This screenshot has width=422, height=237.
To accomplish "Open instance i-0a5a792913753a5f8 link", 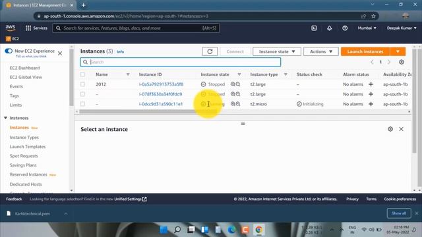I will [x=161, y=84].
